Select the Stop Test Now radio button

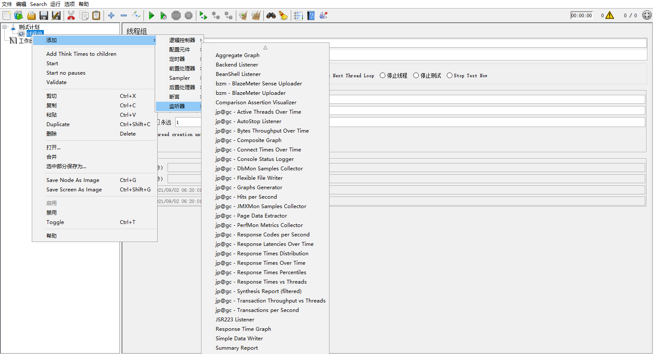point(449,76)
